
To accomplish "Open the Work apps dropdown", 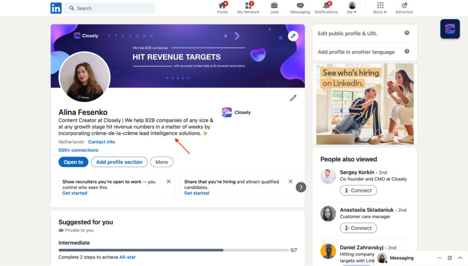I will [380, 8].
